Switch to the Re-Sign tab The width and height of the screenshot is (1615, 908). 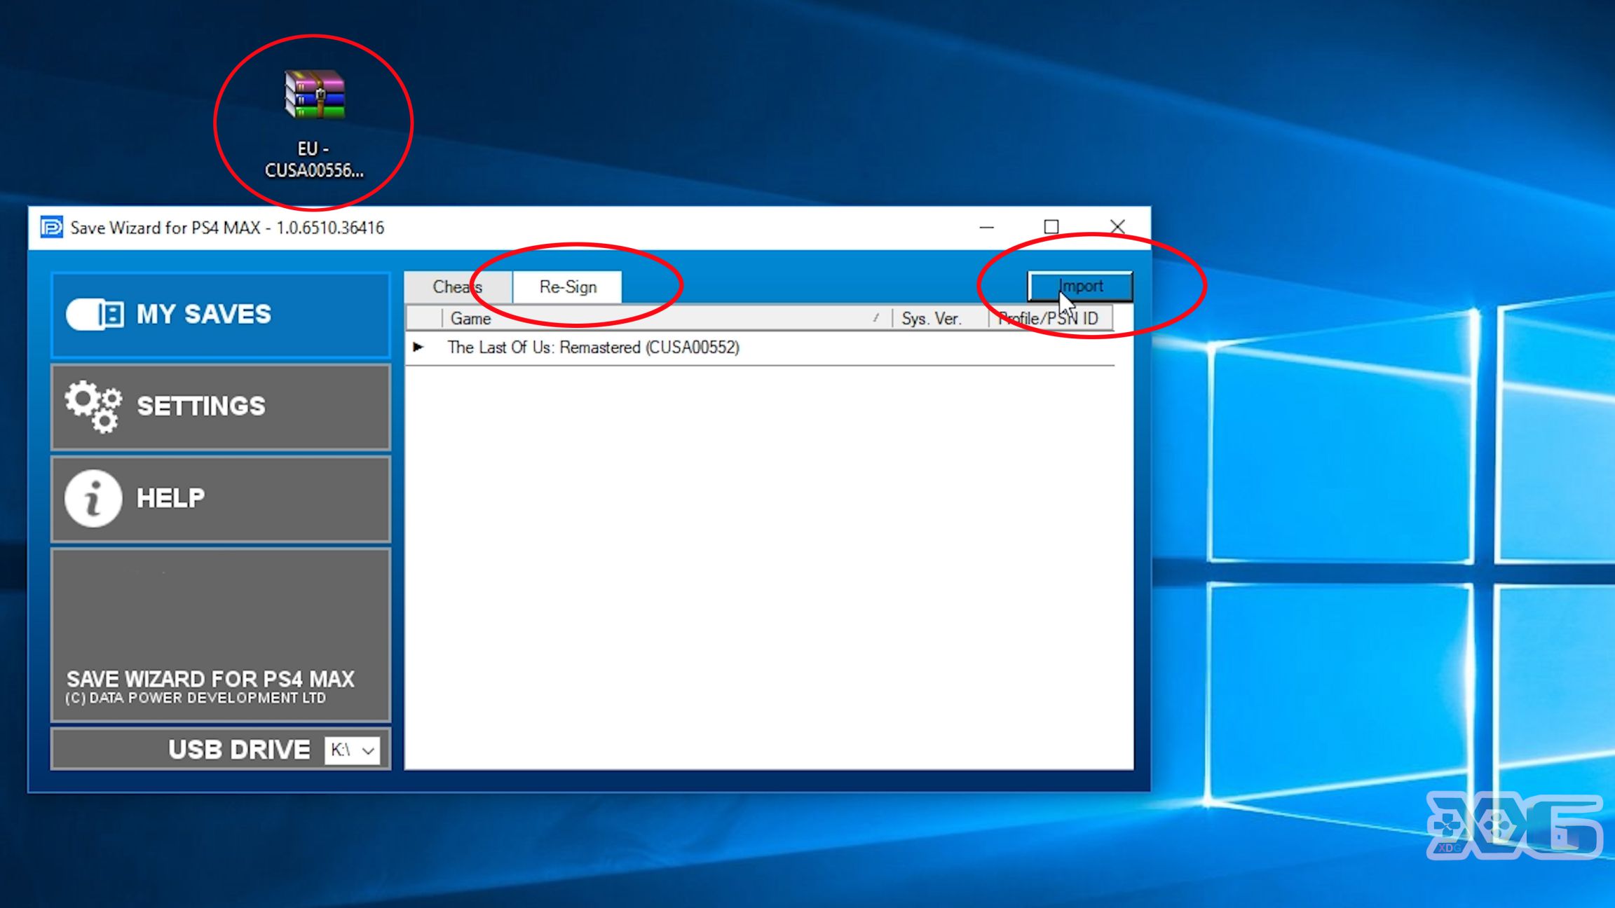[567, 287]
